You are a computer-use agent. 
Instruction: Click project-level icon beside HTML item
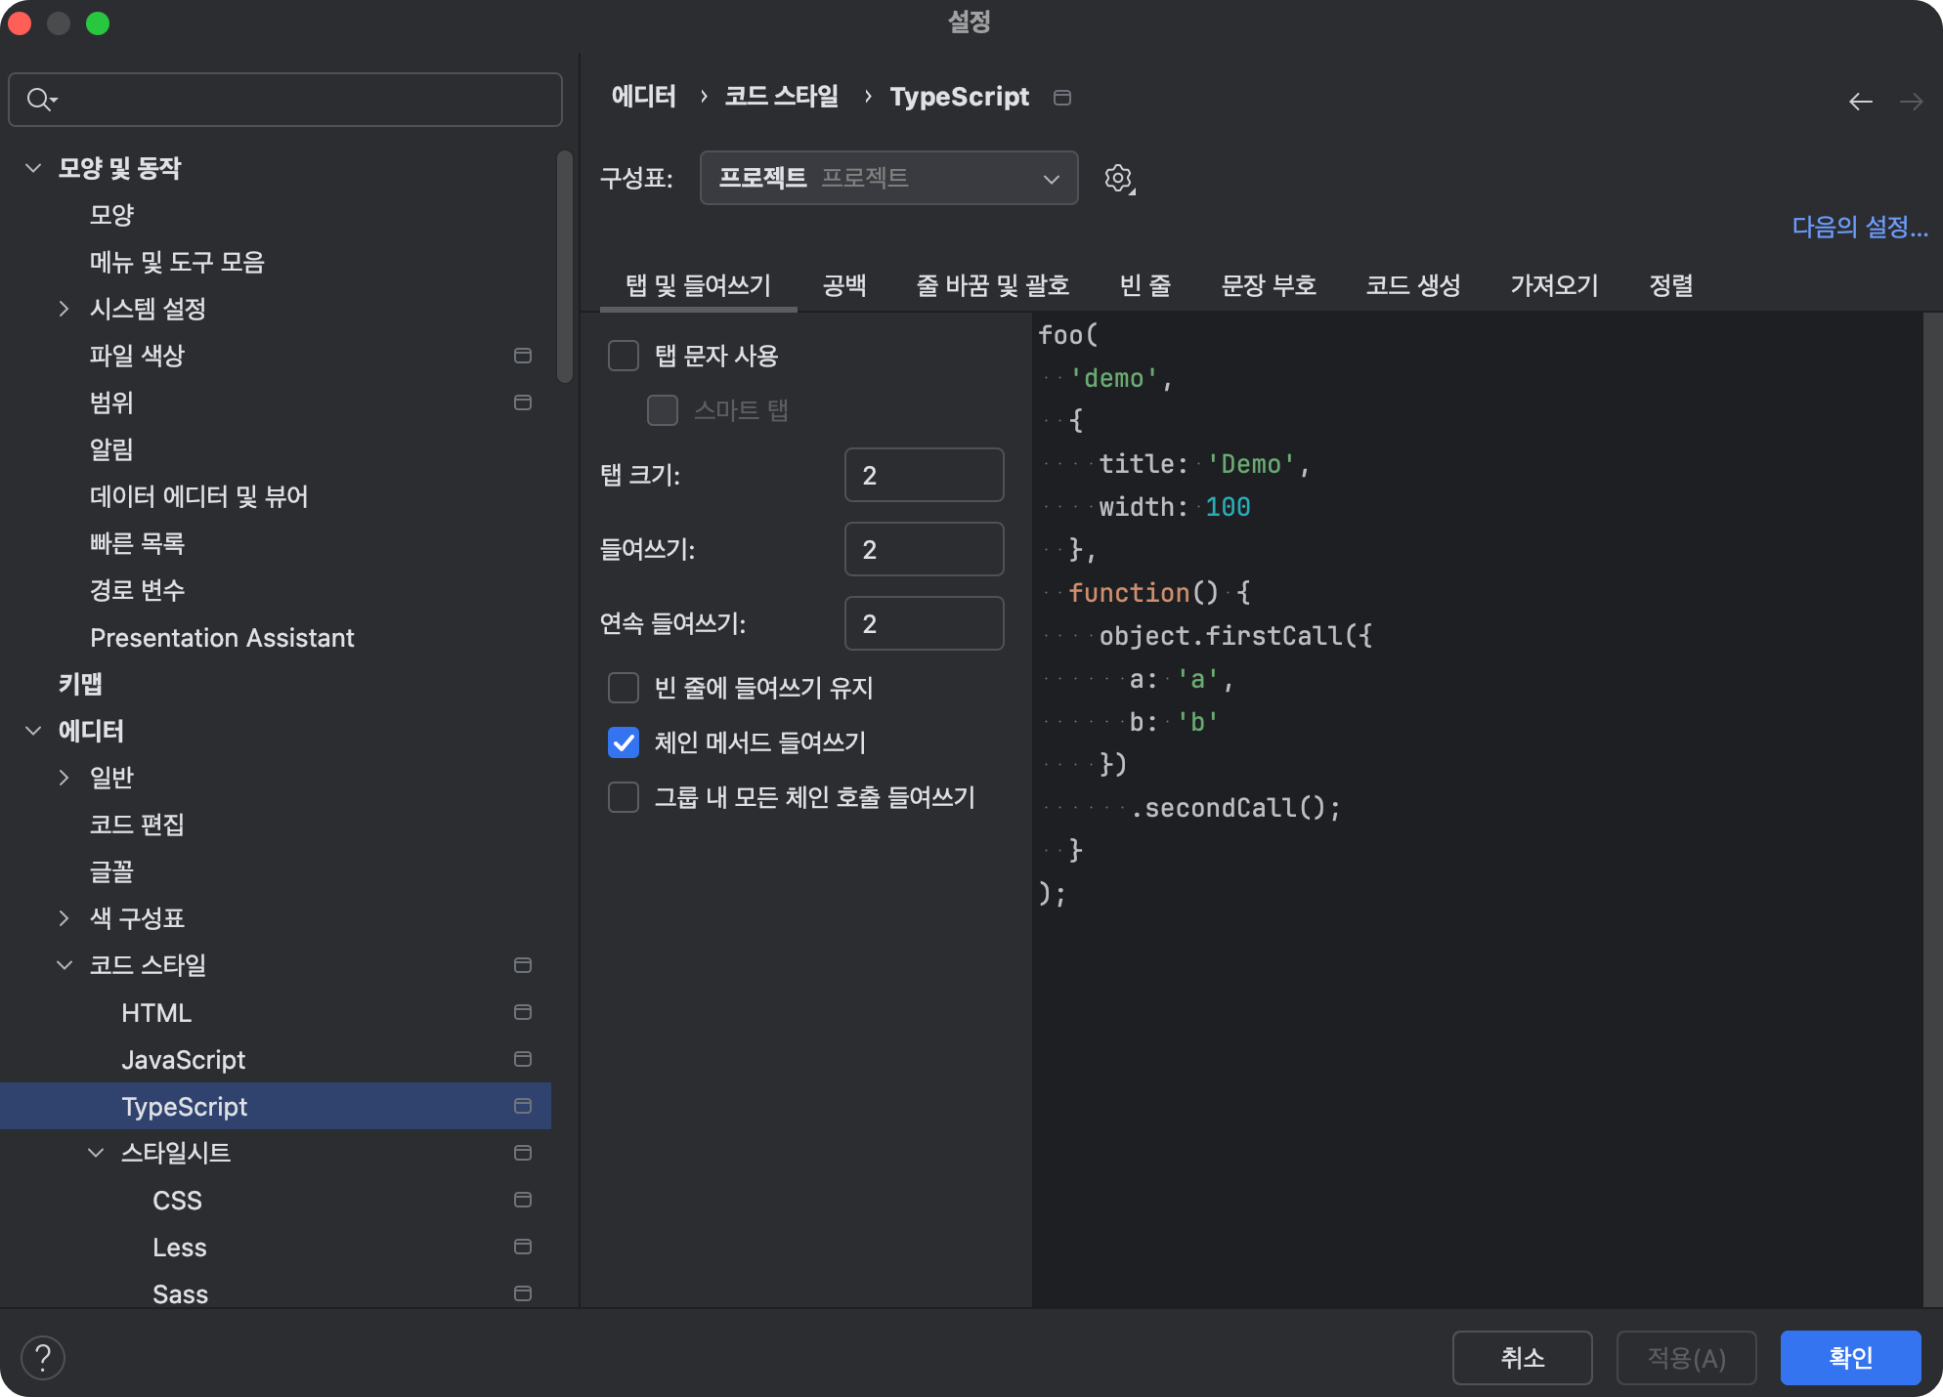(523, 1012)
